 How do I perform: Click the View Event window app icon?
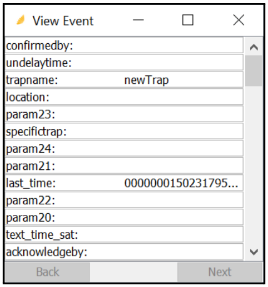coord(21,20)
